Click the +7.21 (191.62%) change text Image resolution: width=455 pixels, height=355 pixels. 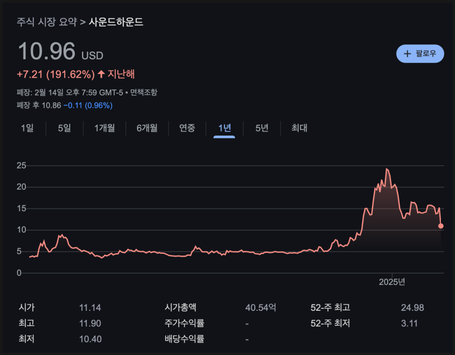56,74
